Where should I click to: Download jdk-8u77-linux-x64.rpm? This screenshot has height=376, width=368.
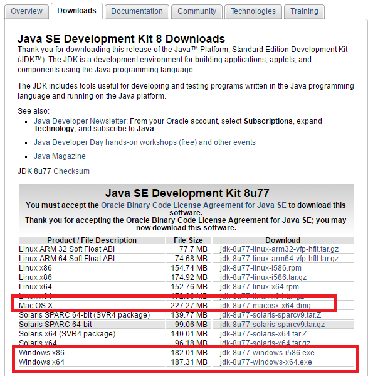click(x=260, y=287)
